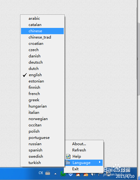Expand the Language submenu arrow
140x180 pixels.
(100, 162)
